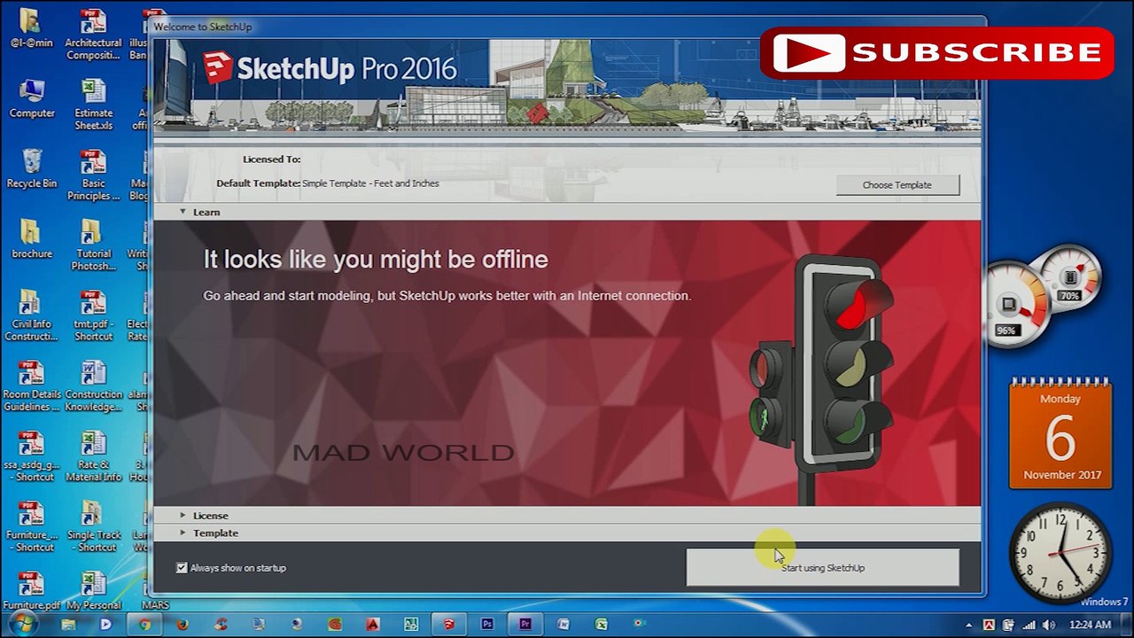Click the Start using SketchUp button
Viewport: 1134px width, 638px height.
coord(822,567)
